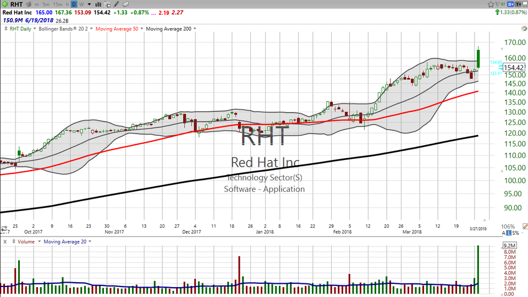The width and height of the screenshot is (528, 297).
Task: Click the Red Hat Inc company name
Action: tap(17, 13)
